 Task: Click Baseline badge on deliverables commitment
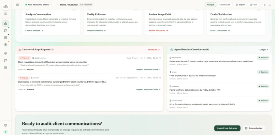coord(263,58)
